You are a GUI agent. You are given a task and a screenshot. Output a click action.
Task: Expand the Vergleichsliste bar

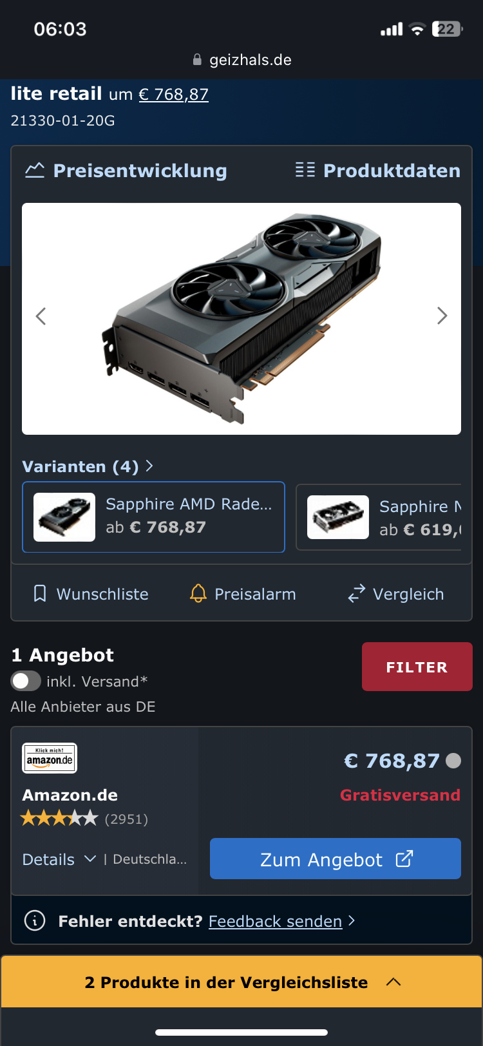[x=241, y=982]
